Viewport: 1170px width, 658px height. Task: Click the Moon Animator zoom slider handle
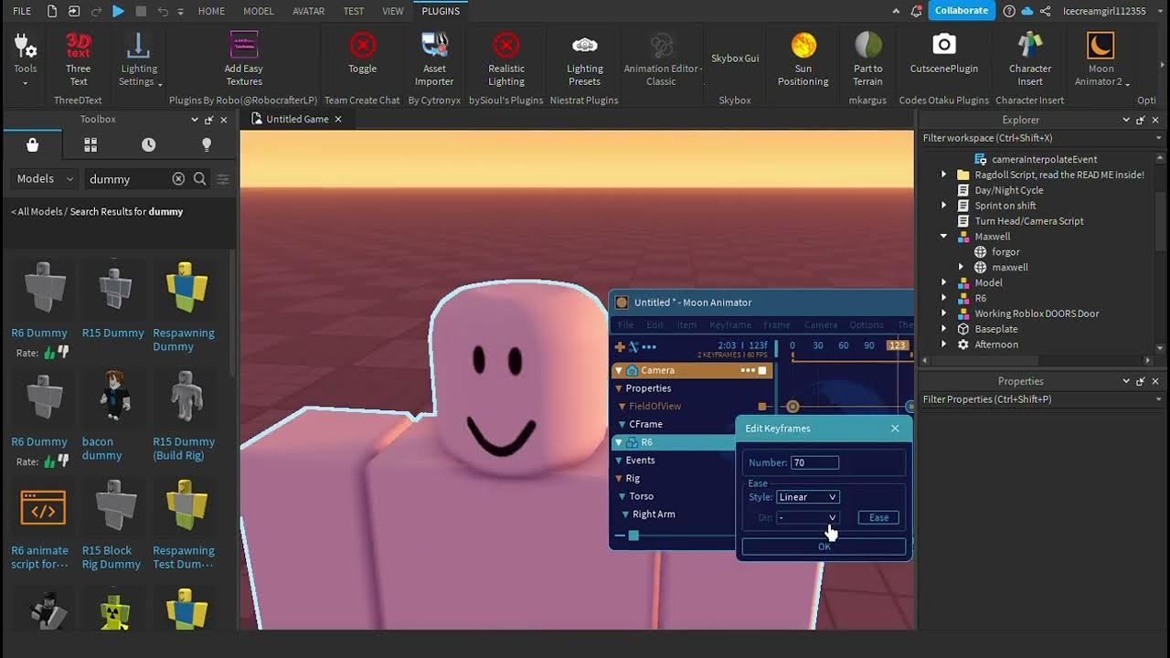point(633,536)
